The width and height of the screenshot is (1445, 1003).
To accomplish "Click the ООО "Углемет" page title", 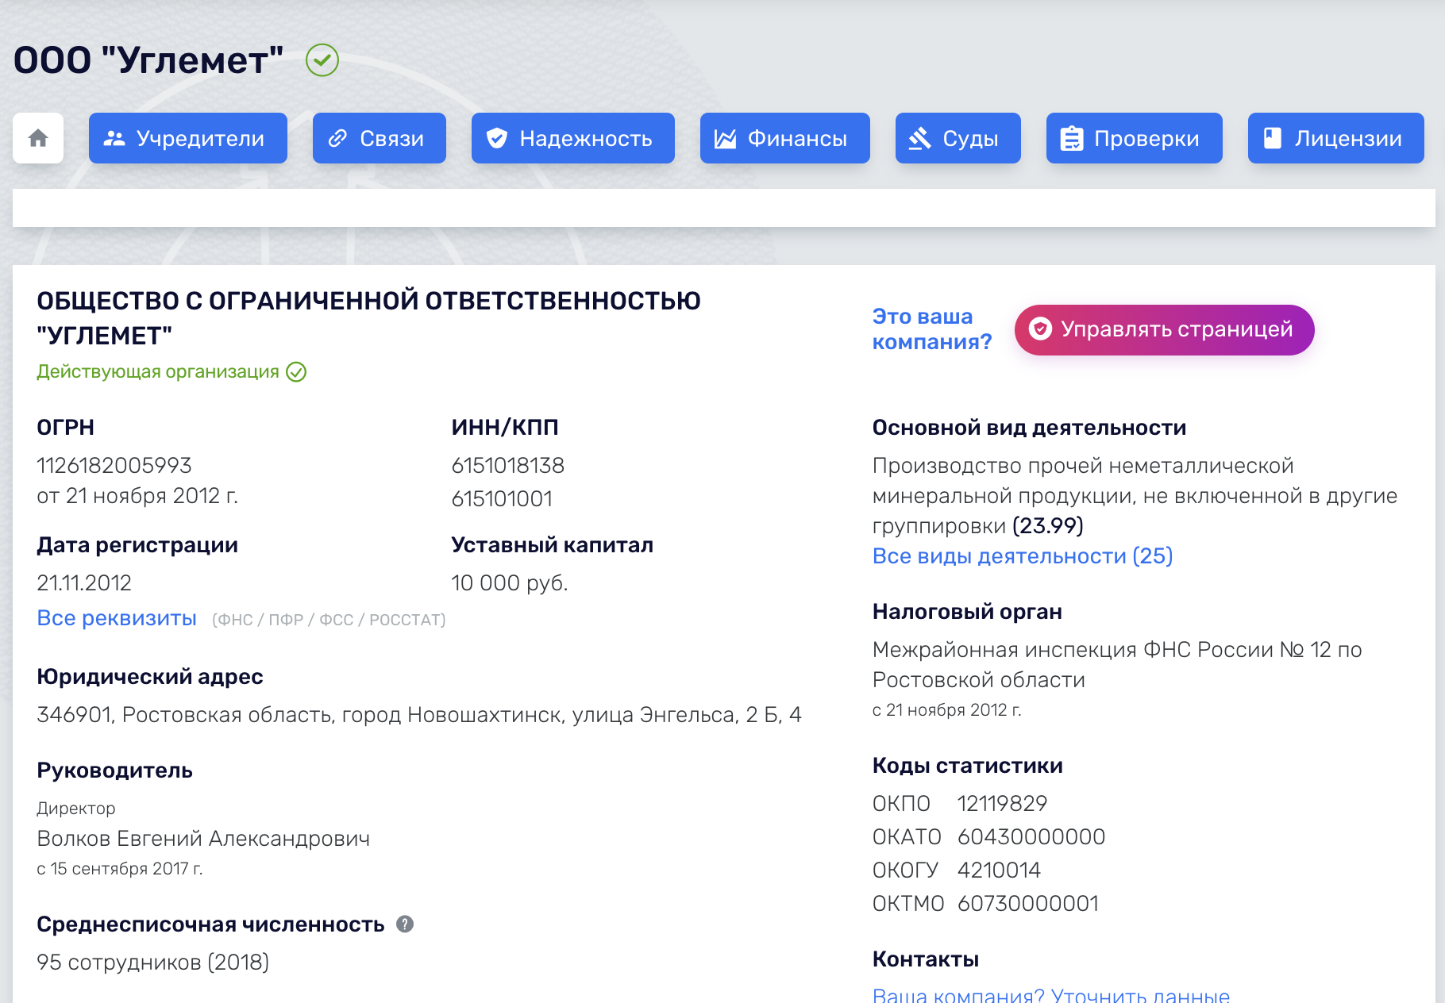I will (x=148, y=60).
